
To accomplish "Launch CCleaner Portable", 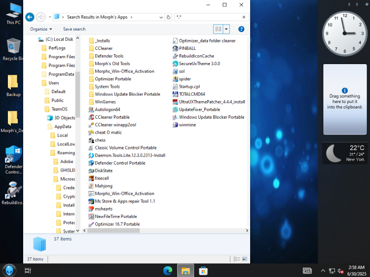I will [x=109, y=117].
